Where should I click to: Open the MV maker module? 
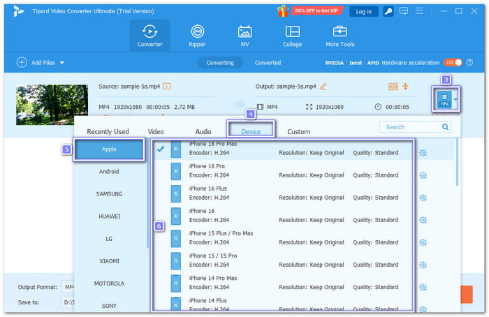tap(245, 36)
